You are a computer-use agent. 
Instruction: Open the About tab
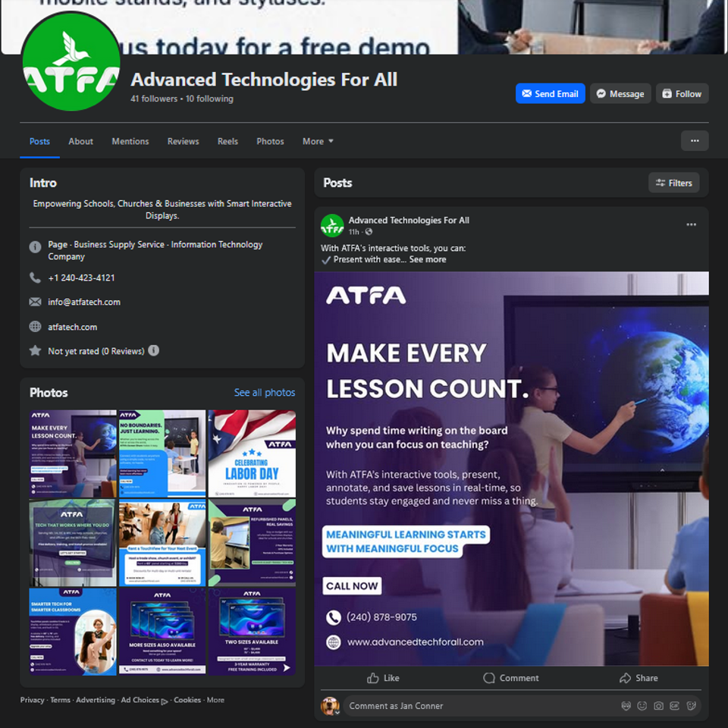coord(81,141)
